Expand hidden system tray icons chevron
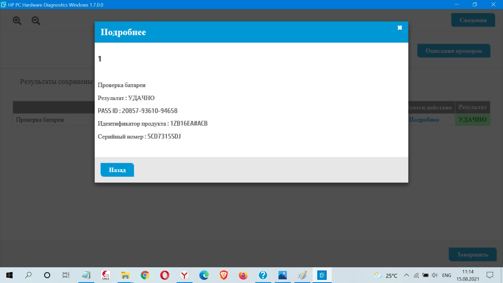 [x=406, y=275]
